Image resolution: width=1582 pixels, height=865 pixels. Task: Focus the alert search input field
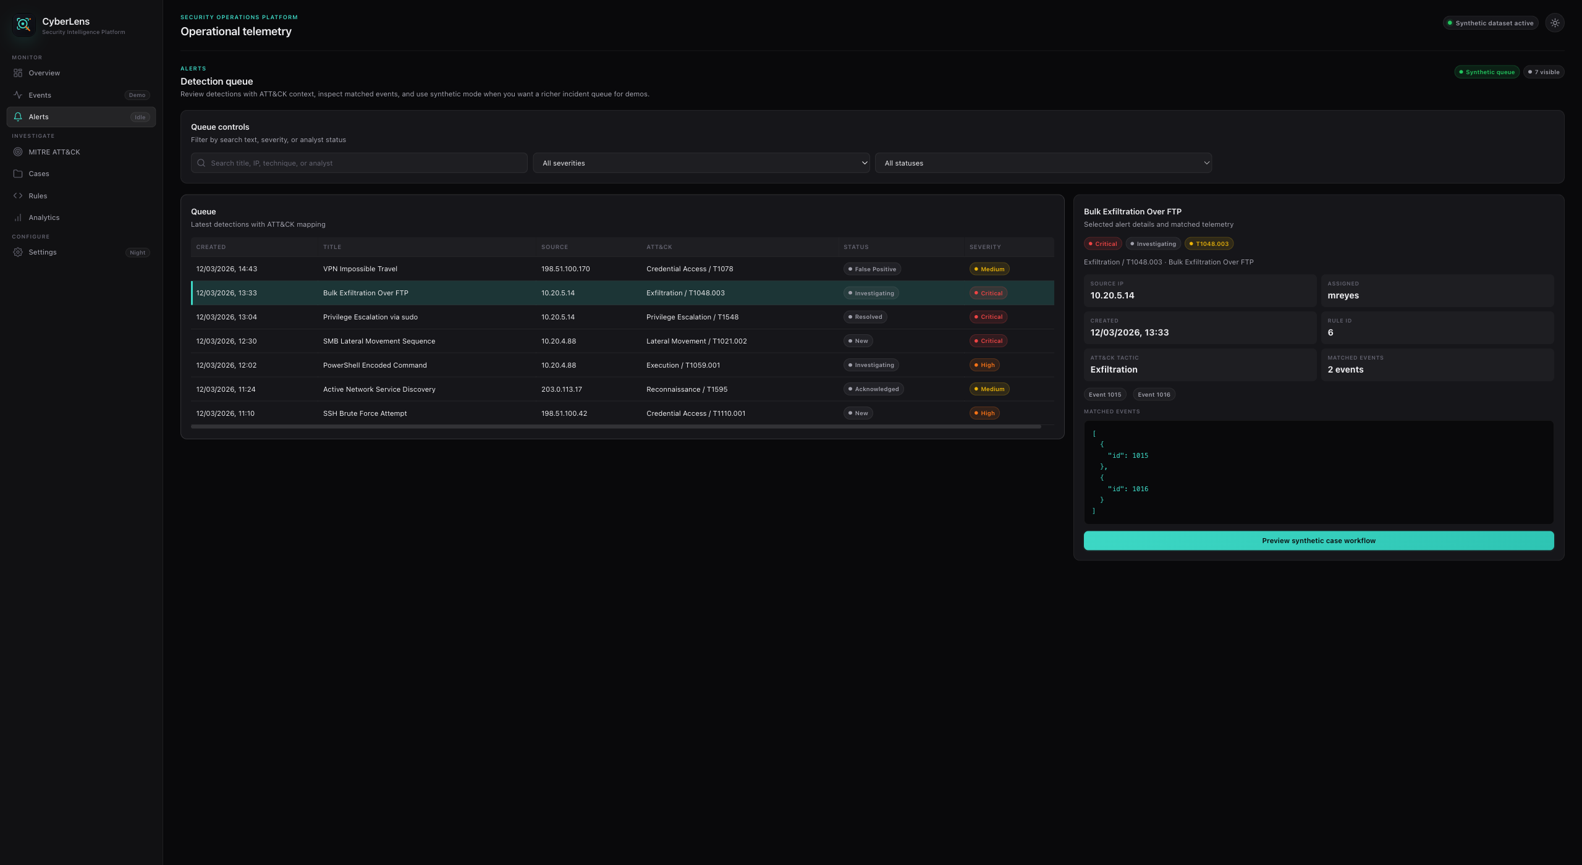tap(365, 163)
